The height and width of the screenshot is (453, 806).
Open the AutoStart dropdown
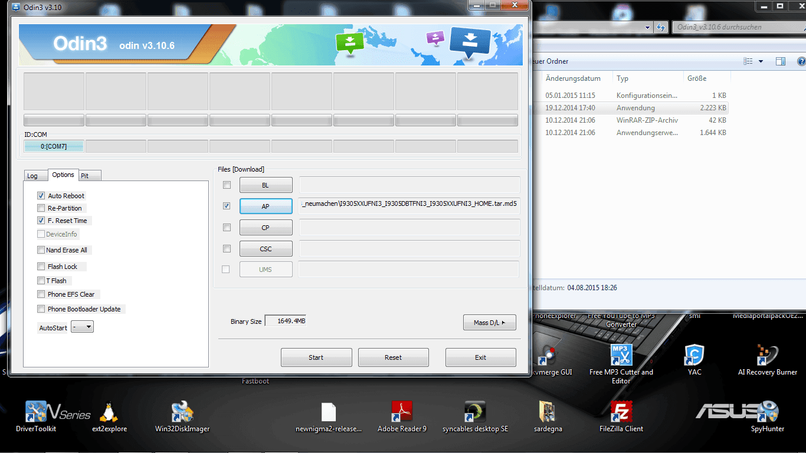(82, 327)
